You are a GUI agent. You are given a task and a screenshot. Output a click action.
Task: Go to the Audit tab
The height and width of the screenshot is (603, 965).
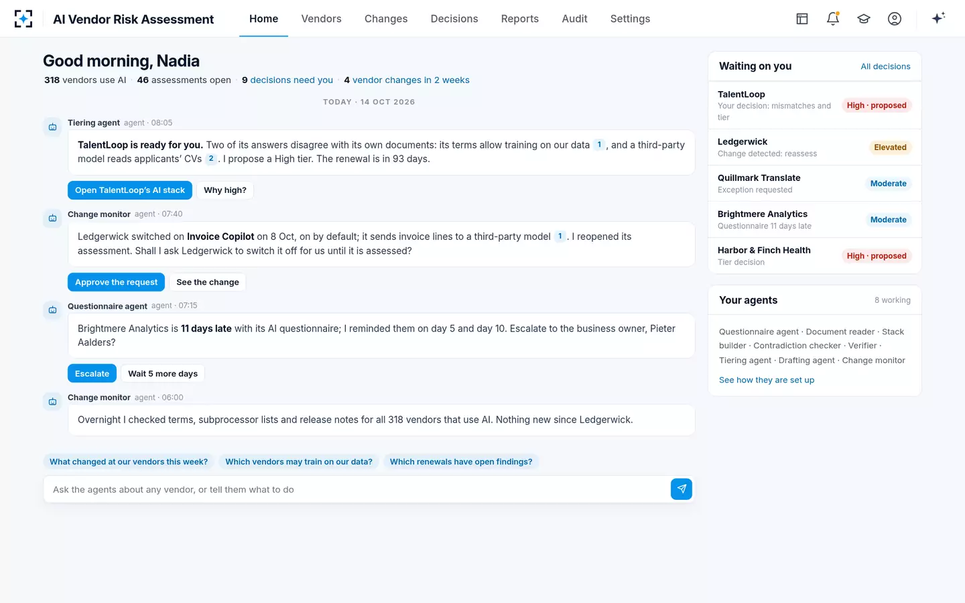574,19
